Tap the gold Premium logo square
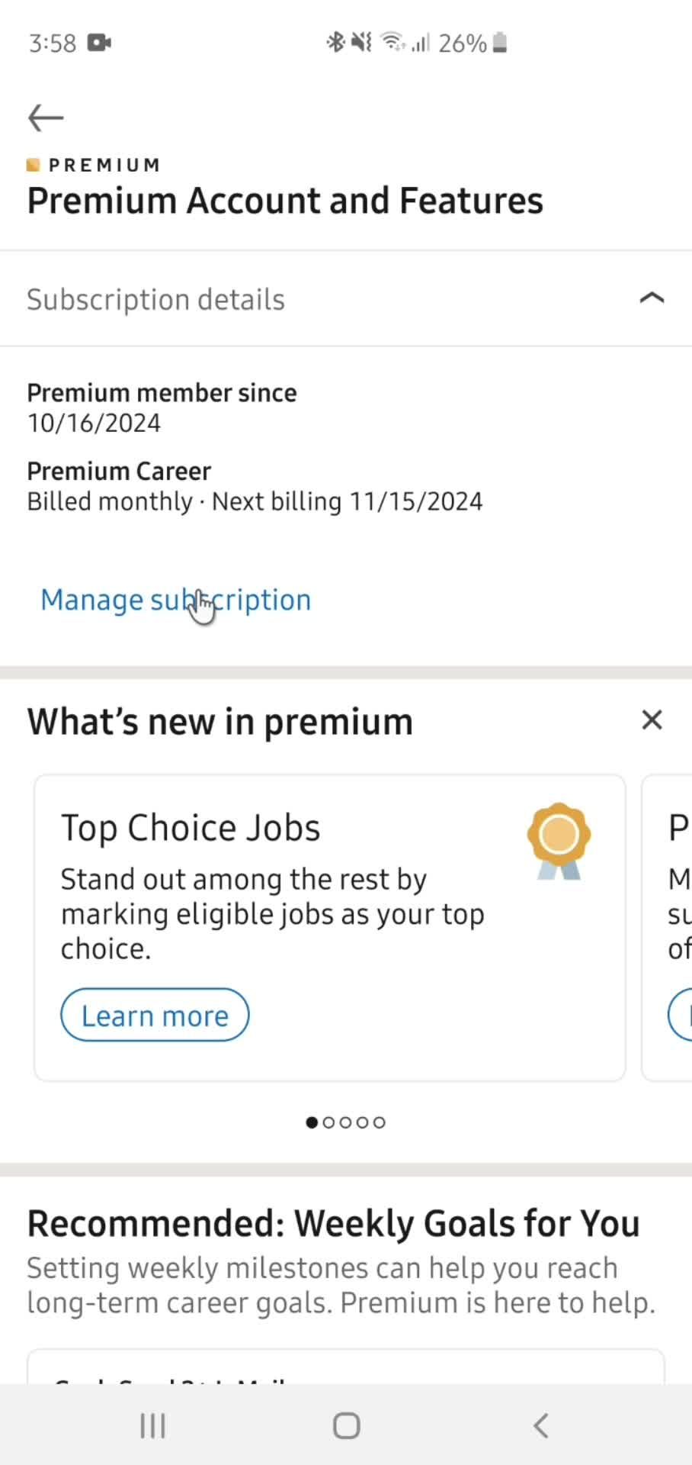 (33, 165)
